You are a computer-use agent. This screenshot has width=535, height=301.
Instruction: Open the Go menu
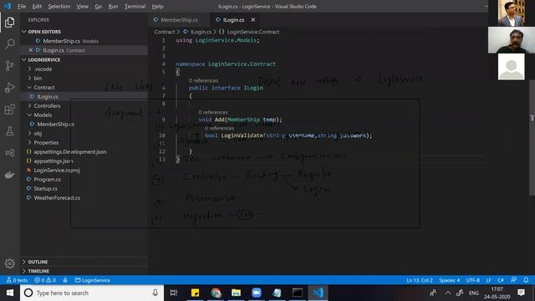click(x=99, y=7)
